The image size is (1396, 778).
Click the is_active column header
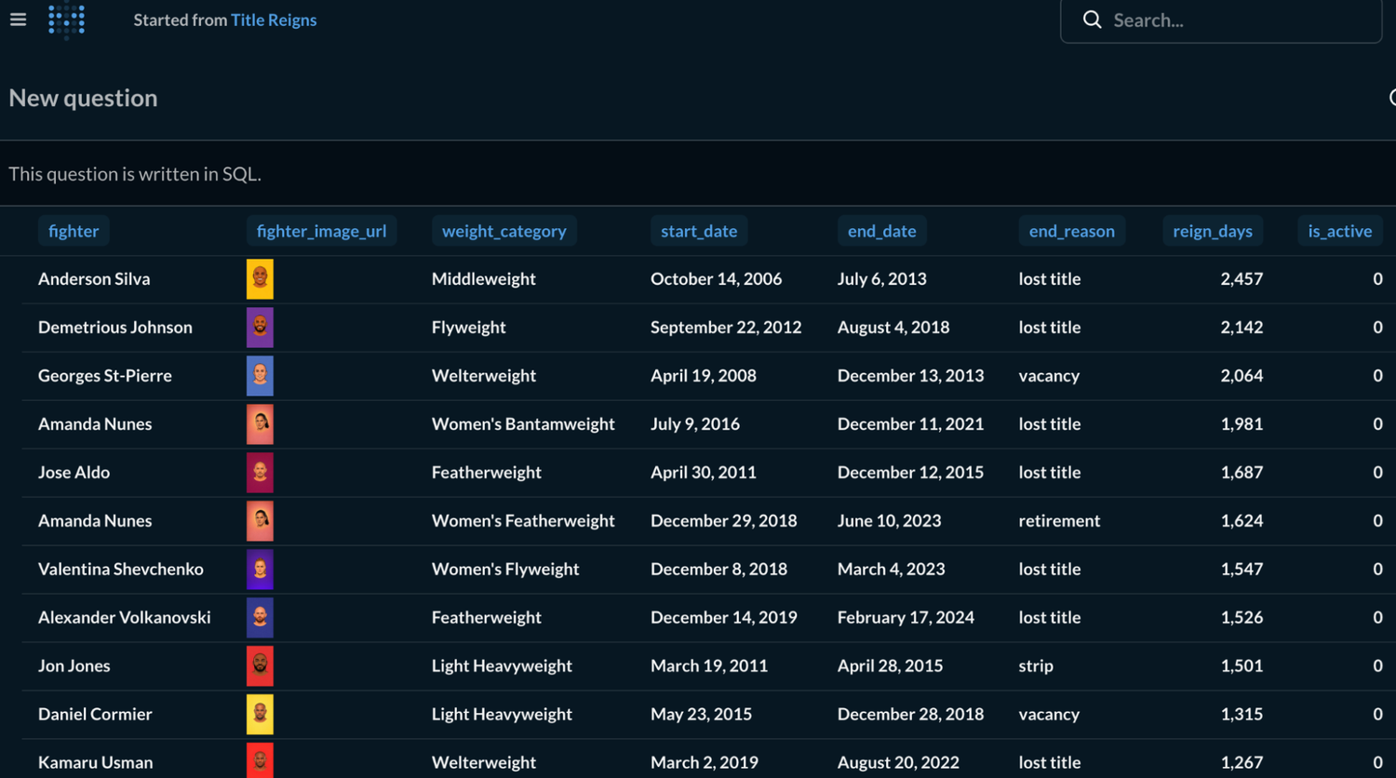pyautogui.click(x=1340, y=231)
